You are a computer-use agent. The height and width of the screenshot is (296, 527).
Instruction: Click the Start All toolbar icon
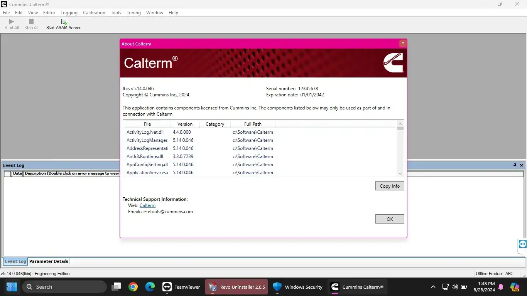pos(11,22)
